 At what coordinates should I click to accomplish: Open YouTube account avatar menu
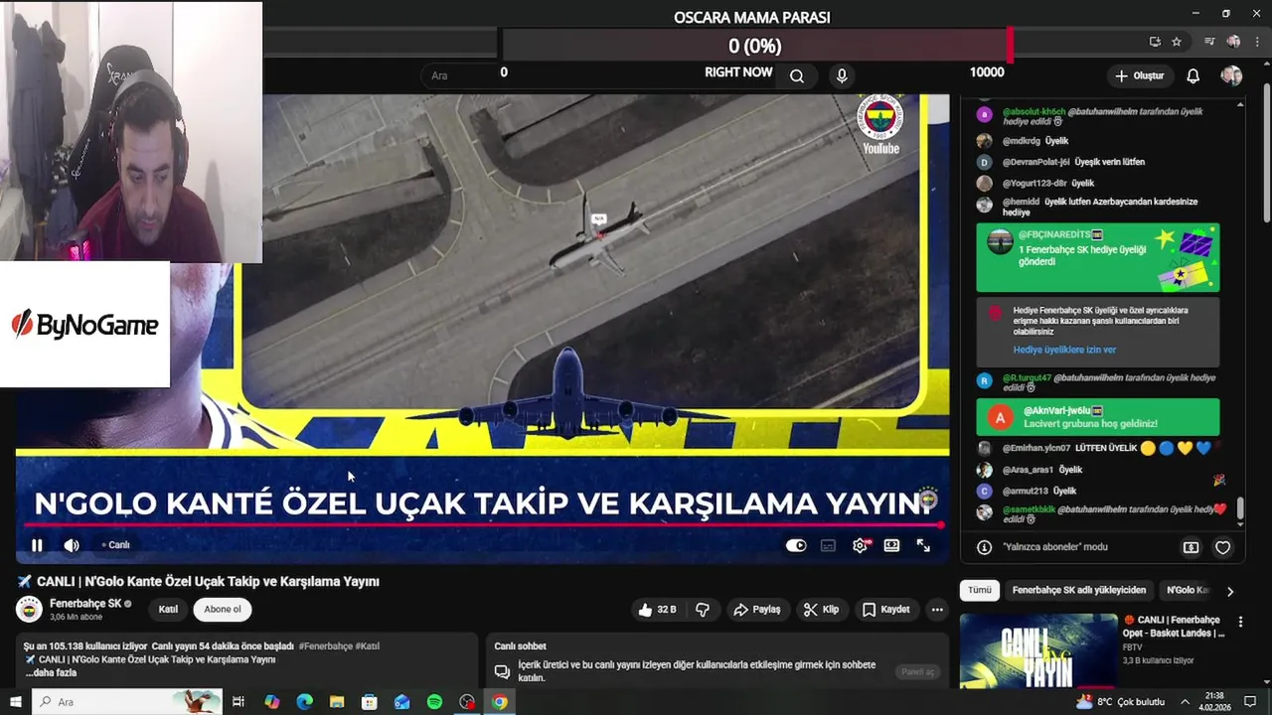click(1231, 76)
